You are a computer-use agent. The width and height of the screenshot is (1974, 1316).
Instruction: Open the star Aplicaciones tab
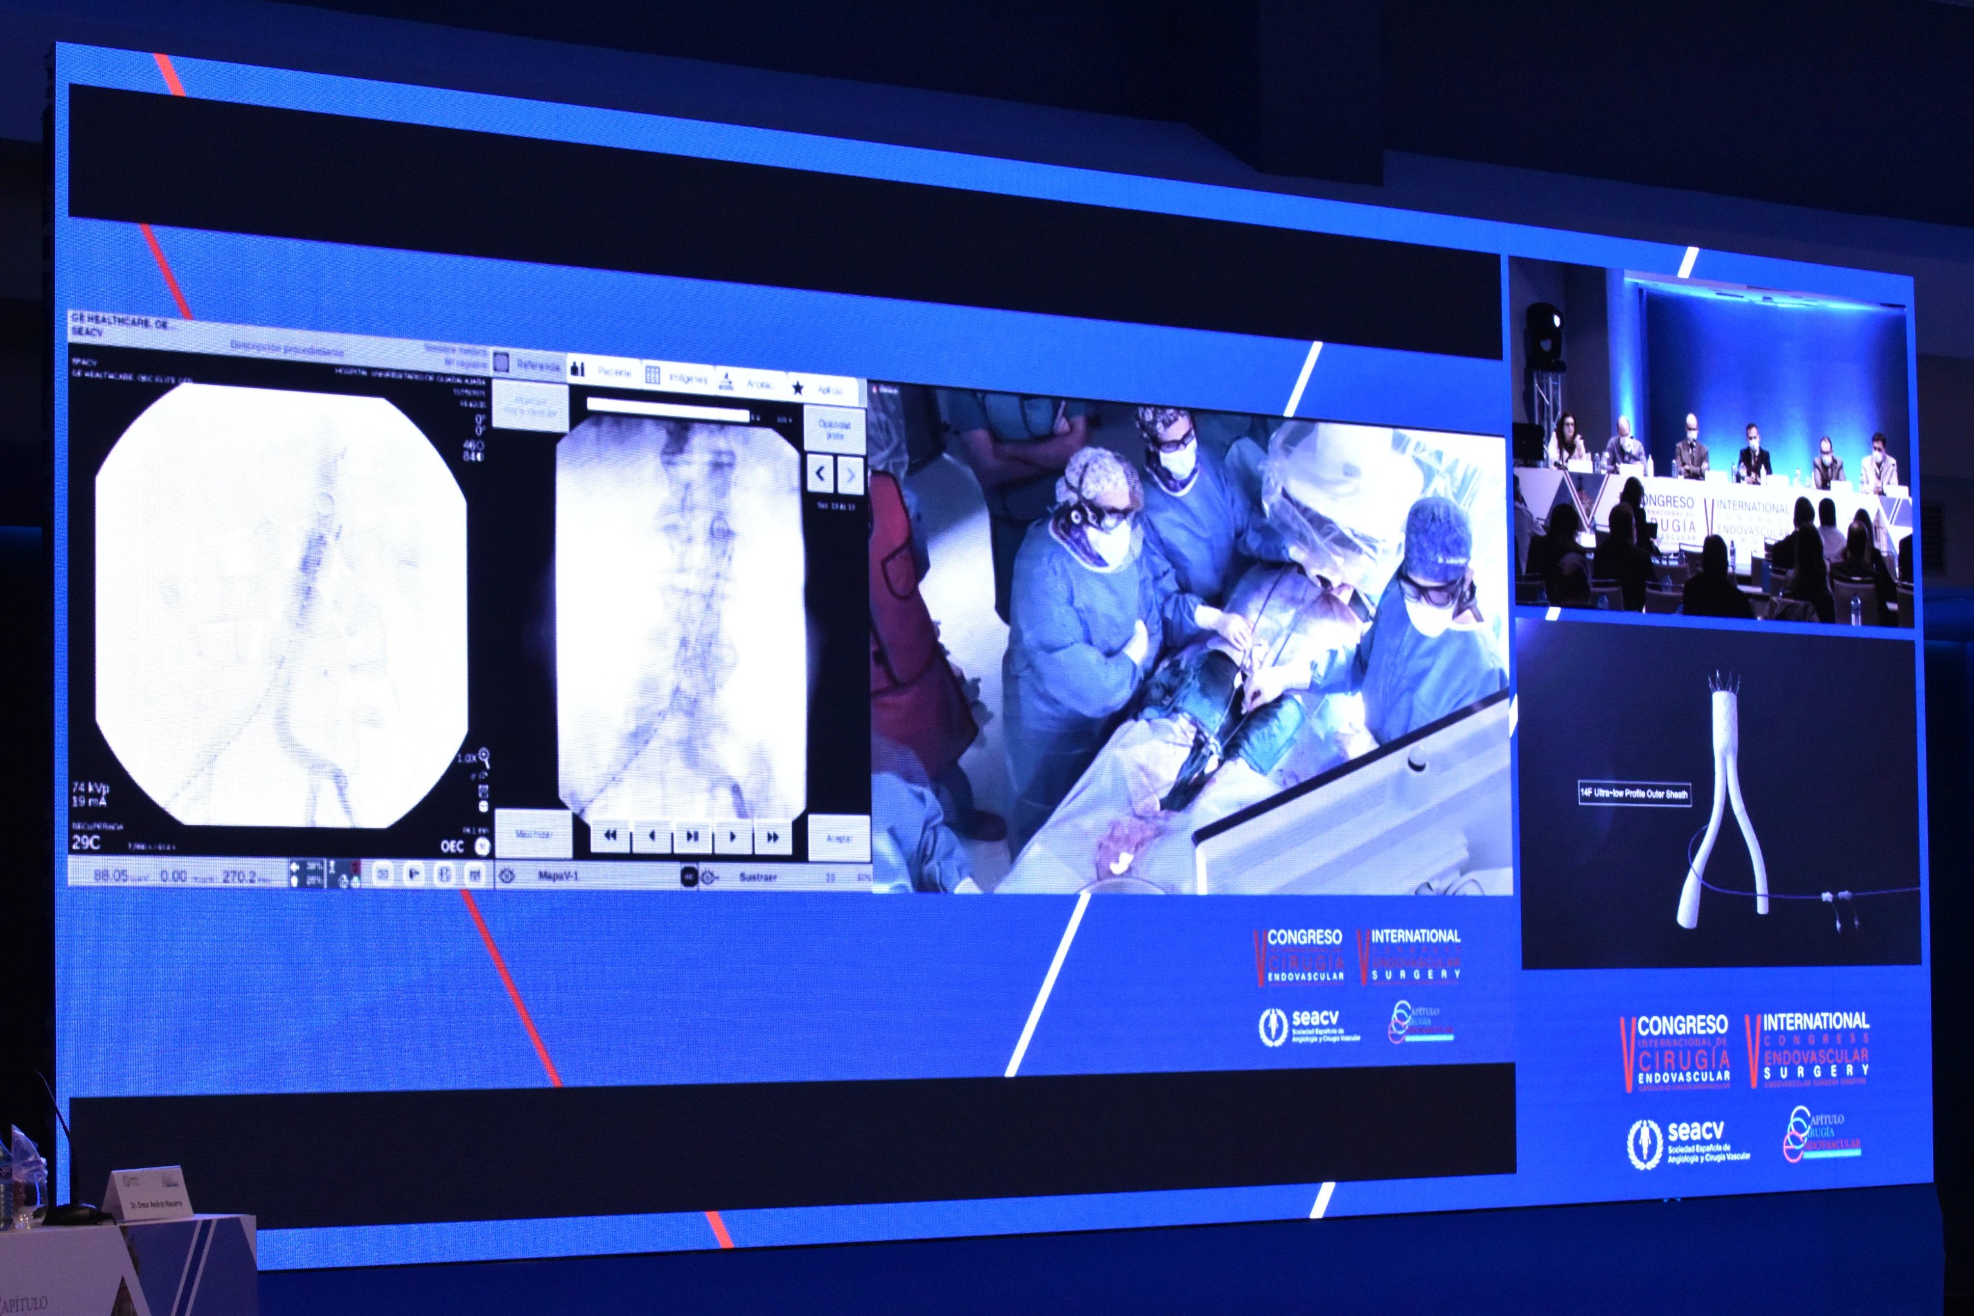pyautogui.click(x=821, y=389)
